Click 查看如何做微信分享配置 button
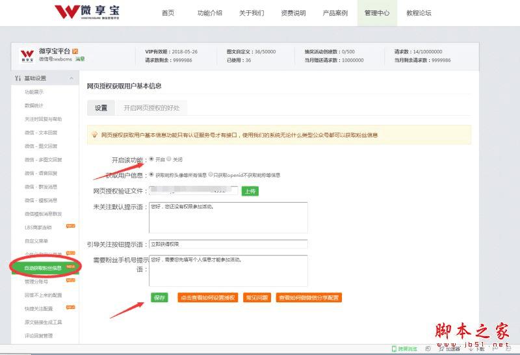520x355 pixels. pyautogui.click(x=309, y=298)
